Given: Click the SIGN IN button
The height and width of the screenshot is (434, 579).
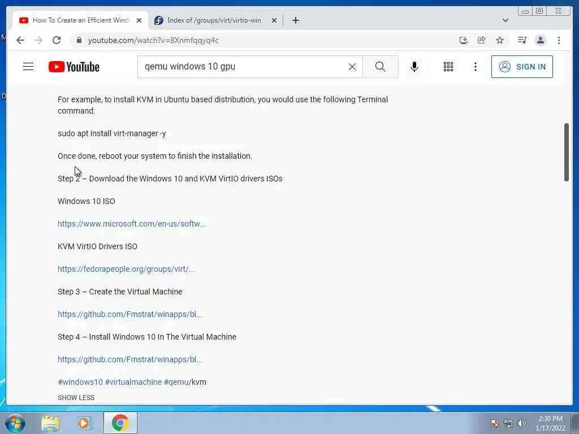Looking at the screenshot, I should click(x=522, y=67).
